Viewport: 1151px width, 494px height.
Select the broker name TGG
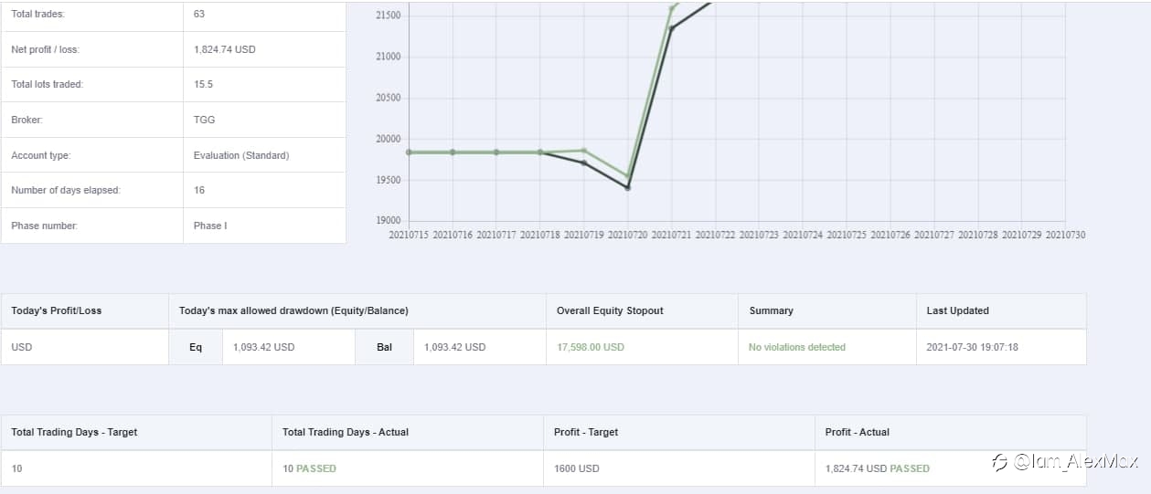pos(205,120)
